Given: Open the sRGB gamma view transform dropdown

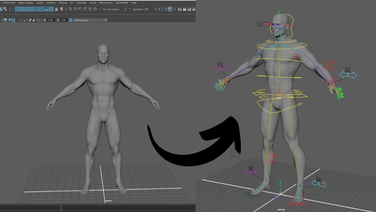Looking at the screenshot, I should [x=105, y=20].
